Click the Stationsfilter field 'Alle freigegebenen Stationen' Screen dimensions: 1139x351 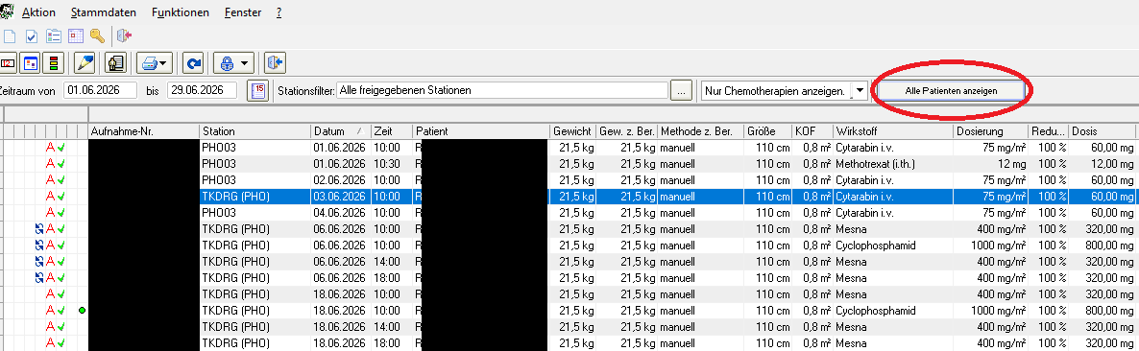[x=501, y=91]
